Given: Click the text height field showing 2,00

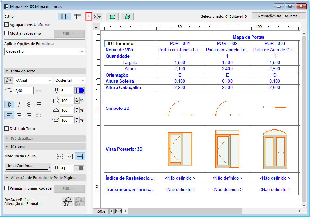Looking at the screenshot, I should pos(23,91).
